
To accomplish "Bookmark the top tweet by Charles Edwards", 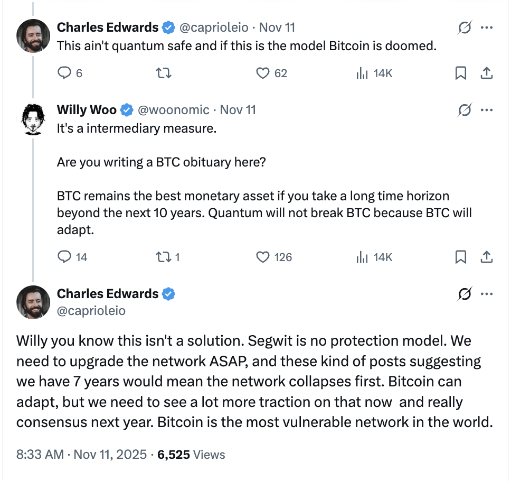I will point(461,73).
